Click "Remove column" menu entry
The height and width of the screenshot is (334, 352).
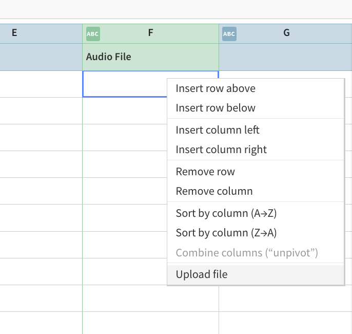coord(214,191)
